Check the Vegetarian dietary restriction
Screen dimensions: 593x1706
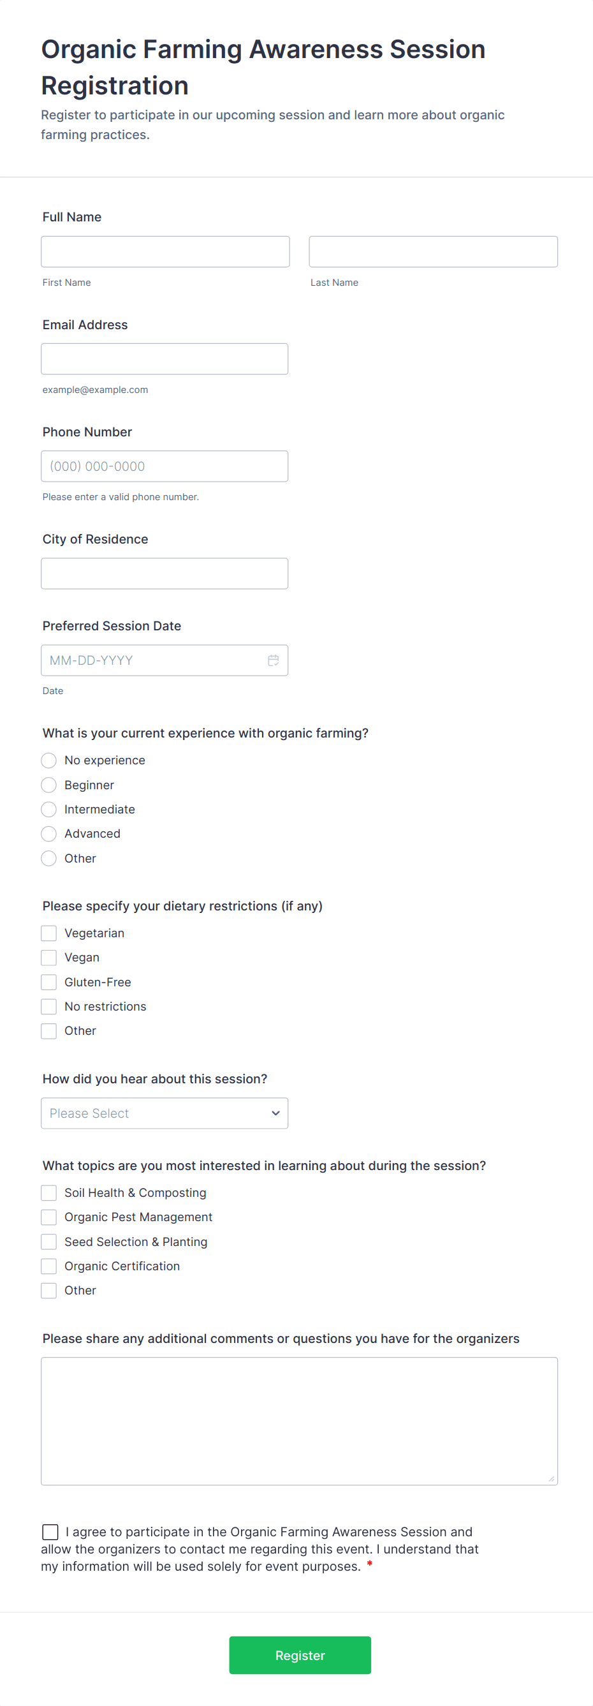48,933
